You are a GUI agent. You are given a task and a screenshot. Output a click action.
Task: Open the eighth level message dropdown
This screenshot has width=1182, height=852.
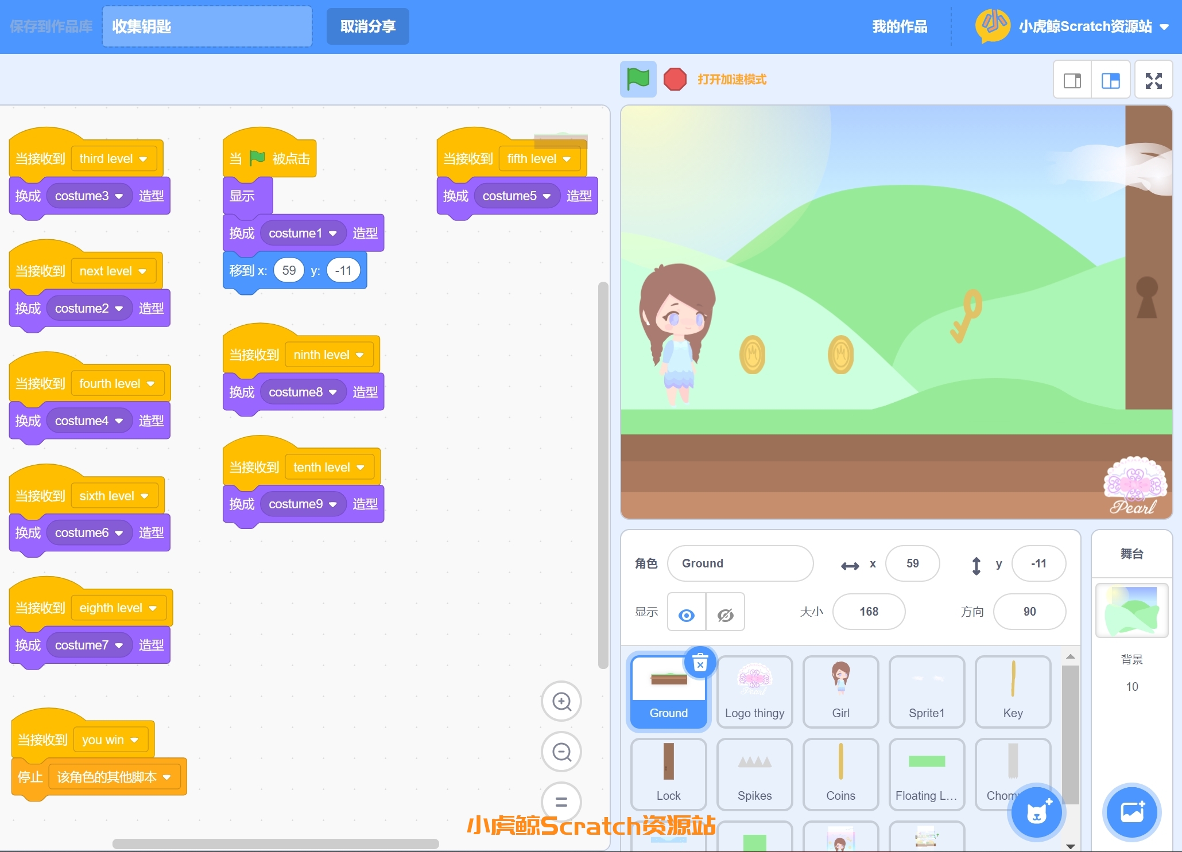coord(118,608)
